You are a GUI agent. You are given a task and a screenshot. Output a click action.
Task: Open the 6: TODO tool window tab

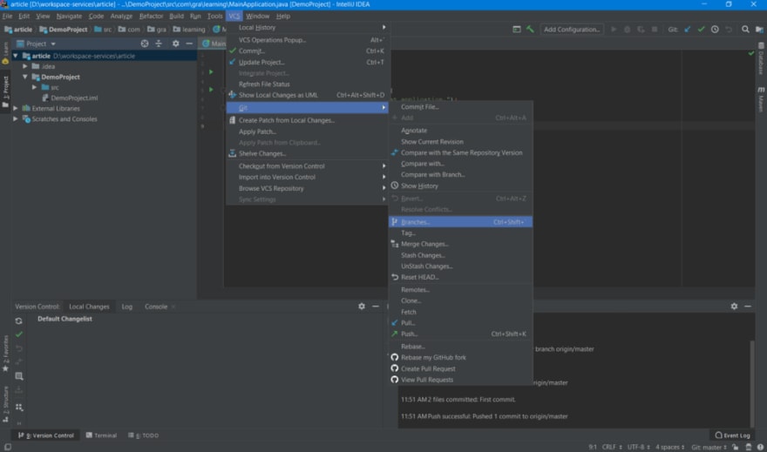(143, 435)
